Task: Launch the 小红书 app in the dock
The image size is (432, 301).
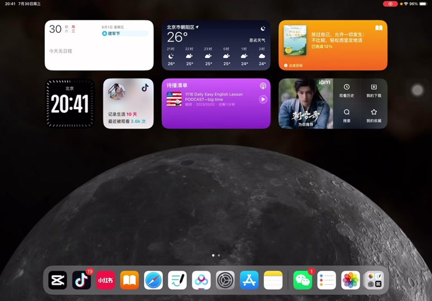Action: click(106, 280)
